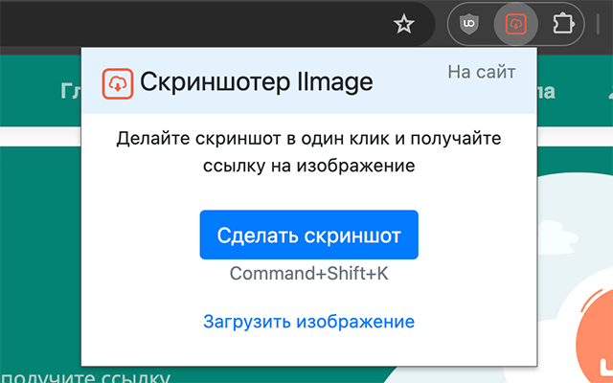Bookmark this page with the star icon
This screenshot has height=383, width=613.
(x=404, y=24)
